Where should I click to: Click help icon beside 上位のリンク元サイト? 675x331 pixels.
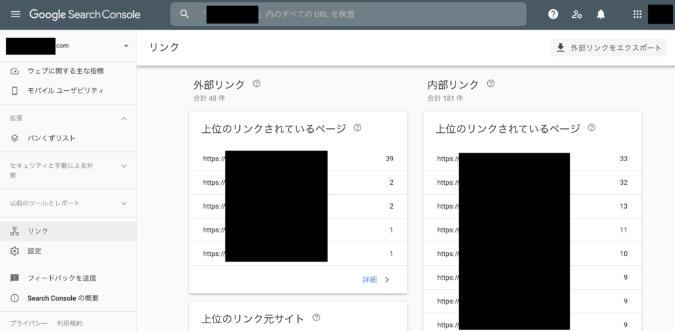pos(316,318)
